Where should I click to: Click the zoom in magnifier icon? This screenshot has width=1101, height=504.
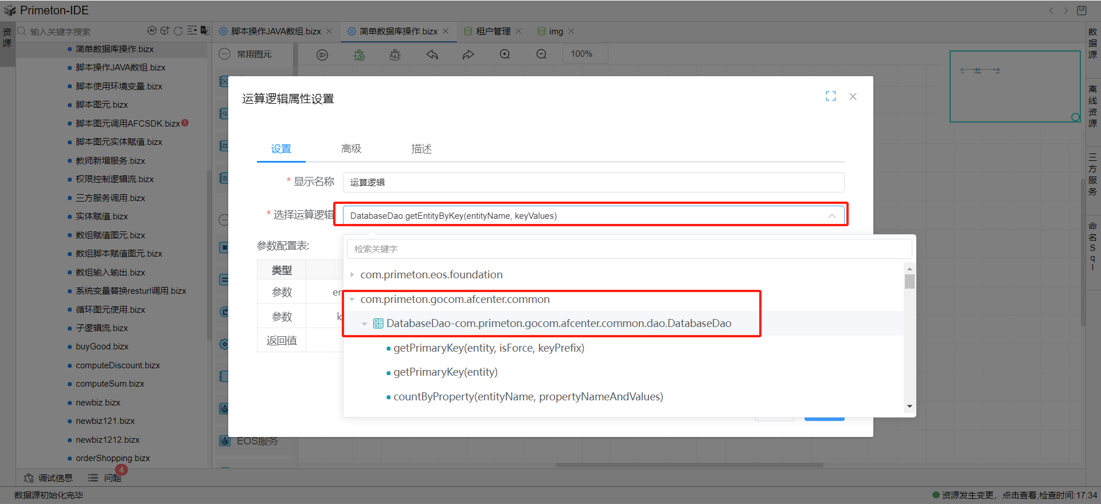pyautogui.click(x=505, y=54)
